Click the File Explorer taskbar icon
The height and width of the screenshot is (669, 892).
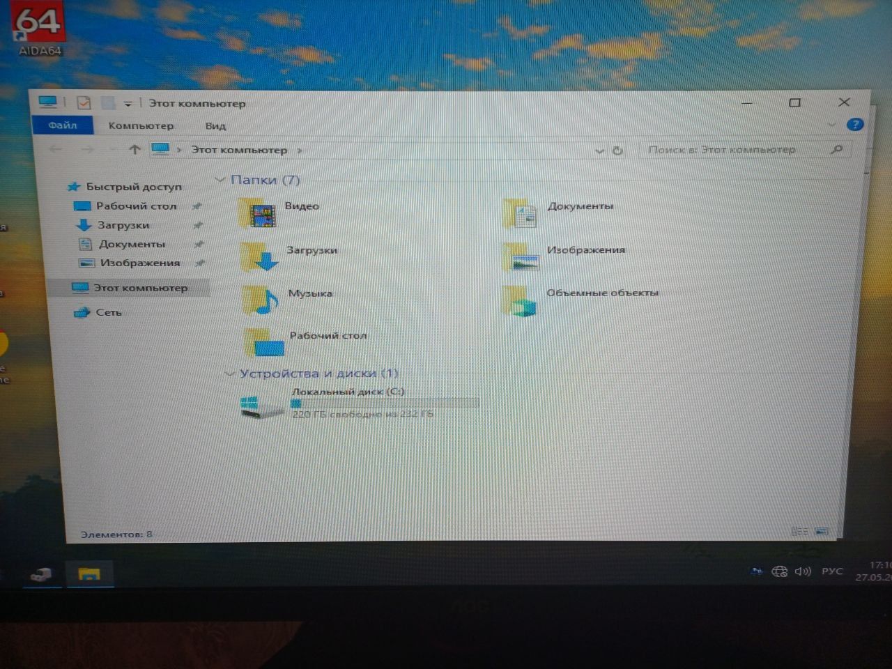pos(89,574)
